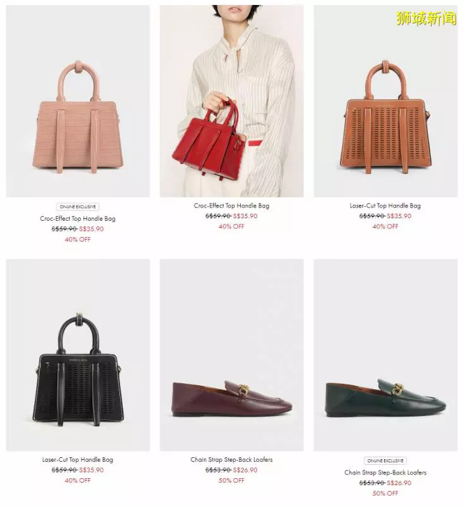465x506 pixels.
Task: Click the 50% OFF label under burgundy loafers
Action: click(x=232, y=481)
